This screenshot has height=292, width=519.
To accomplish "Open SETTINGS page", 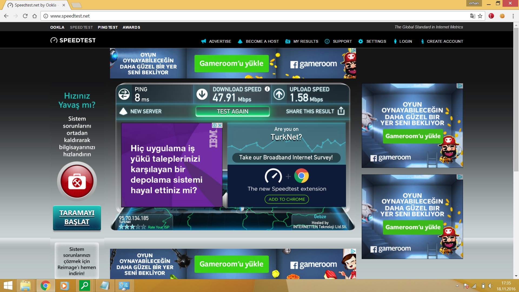I will [x=372, y=41].
